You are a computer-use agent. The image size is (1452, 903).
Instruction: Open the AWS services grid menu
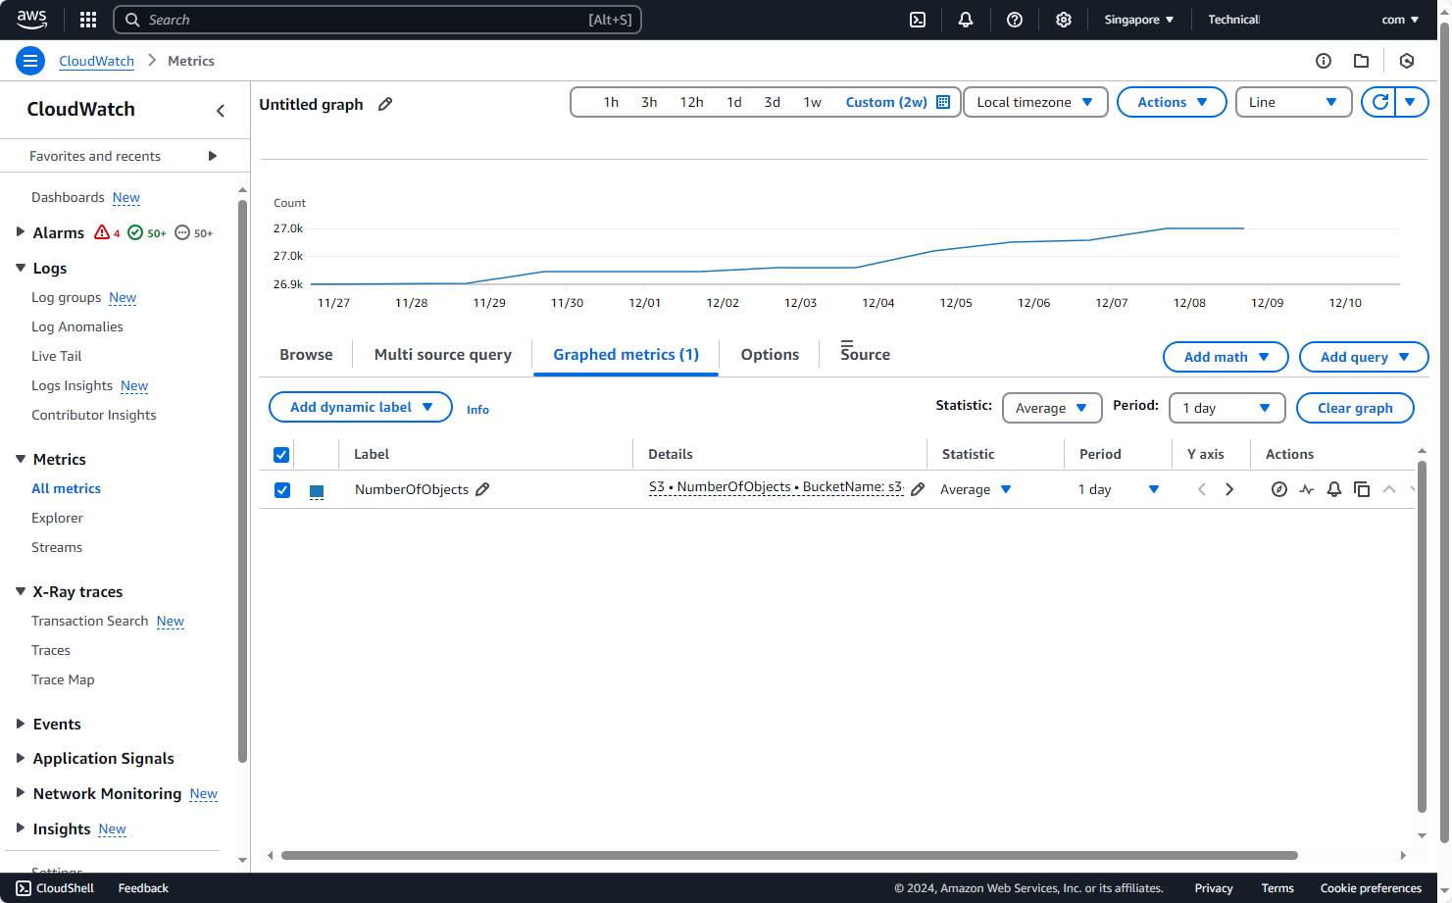[88, 20]
